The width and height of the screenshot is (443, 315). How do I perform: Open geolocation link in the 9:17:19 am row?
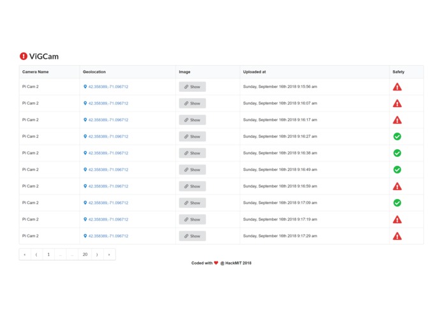106,219
